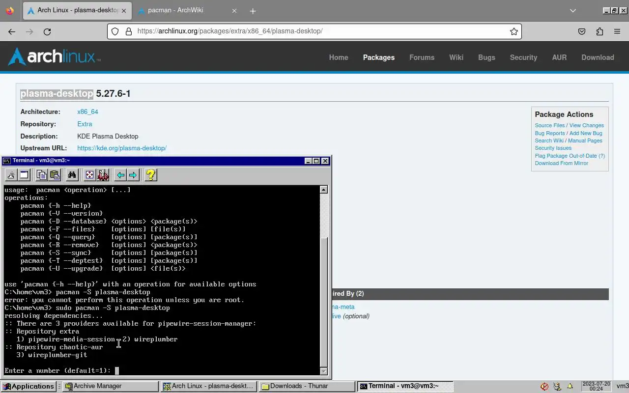Viewport: 629px width, 393px height.
Task: Click the Paste icon in terminal toolbar
Action: point(55,175)
